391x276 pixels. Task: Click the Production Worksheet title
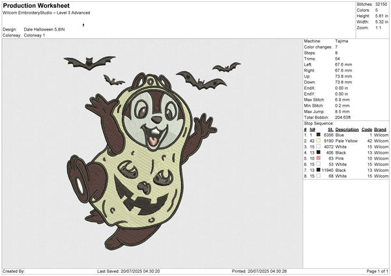coord(35,6)
